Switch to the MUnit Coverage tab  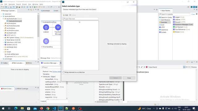point(22,89)
